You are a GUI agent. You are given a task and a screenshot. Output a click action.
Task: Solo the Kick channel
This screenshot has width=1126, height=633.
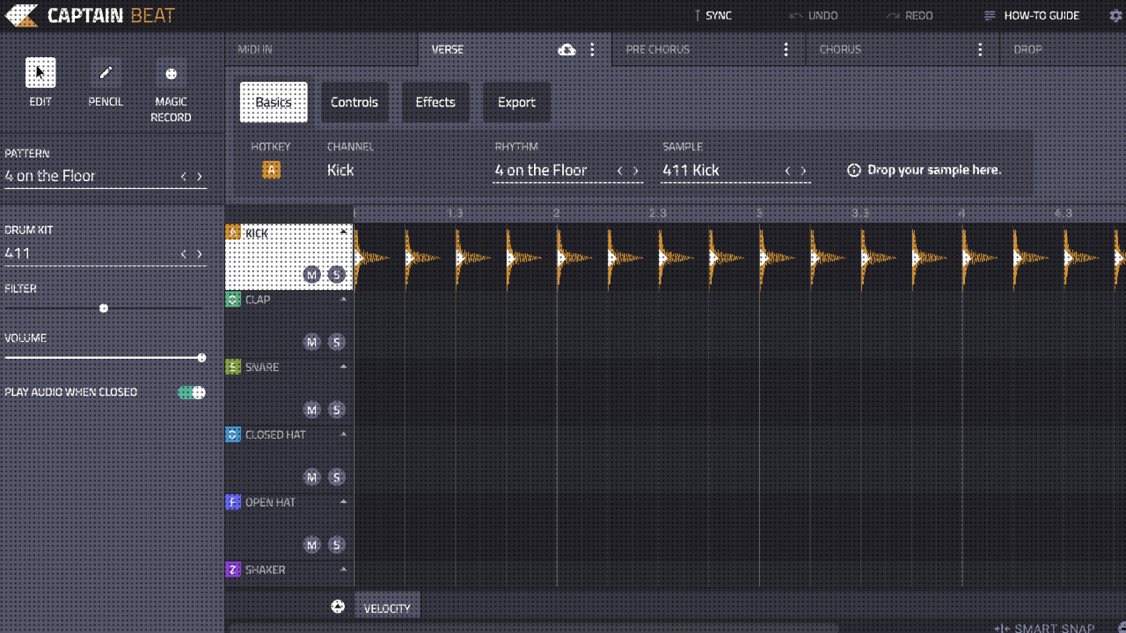336,274
